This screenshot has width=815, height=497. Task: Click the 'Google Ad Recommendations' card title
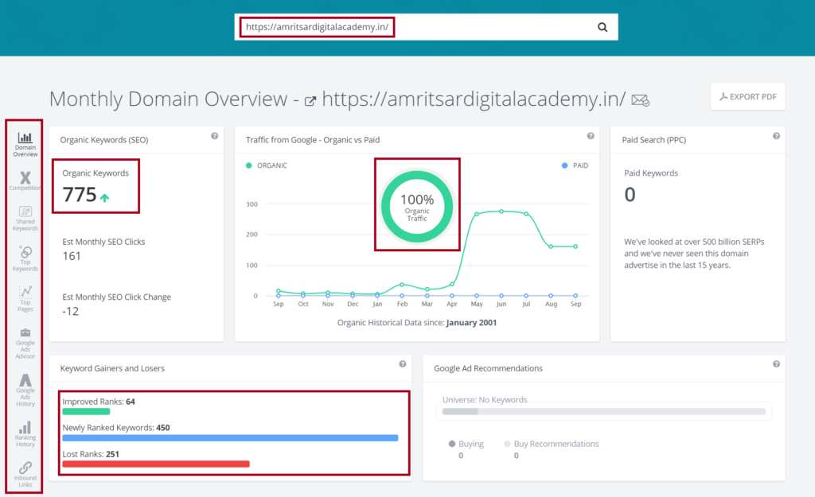488,368
